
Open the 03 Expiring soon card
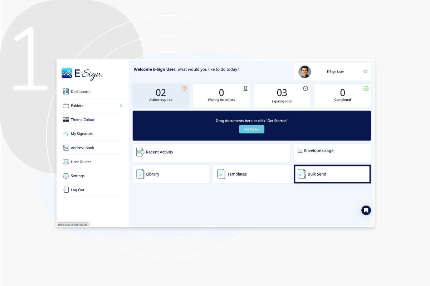[x=282, y=95]
